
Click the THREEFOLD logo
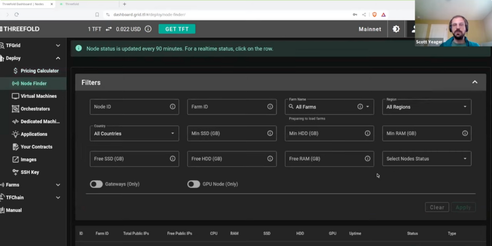coord(20,29)
